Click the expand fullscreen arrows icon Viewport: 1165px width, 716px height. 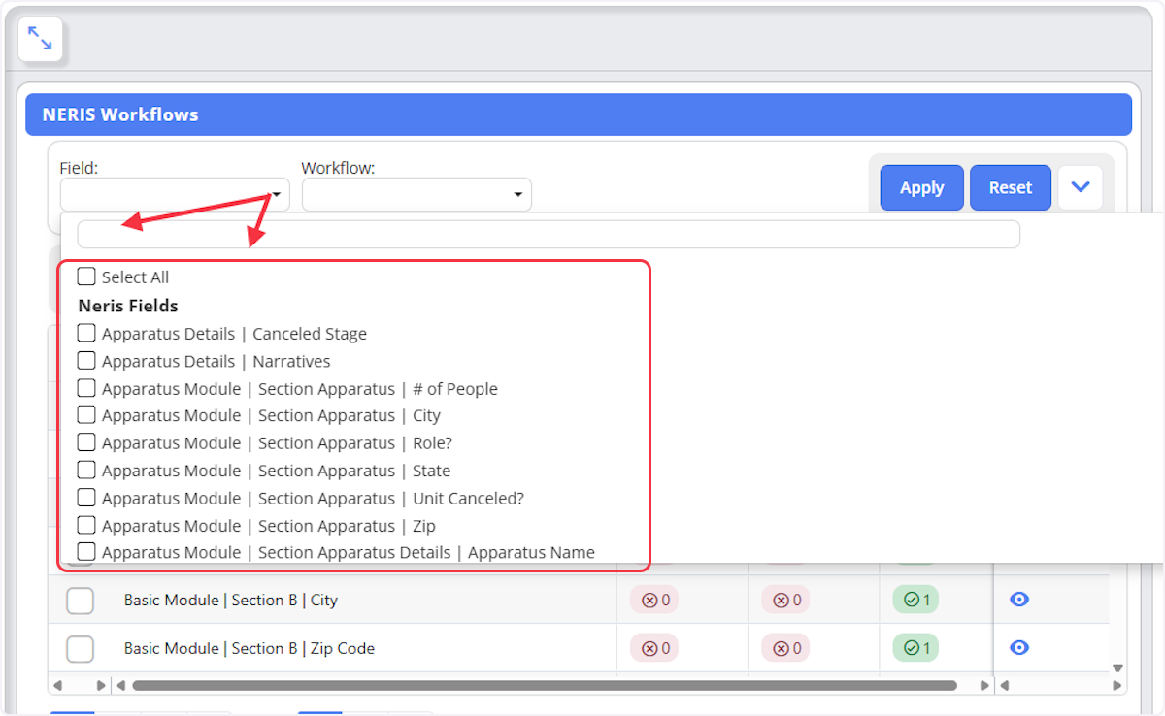[40, 39]
